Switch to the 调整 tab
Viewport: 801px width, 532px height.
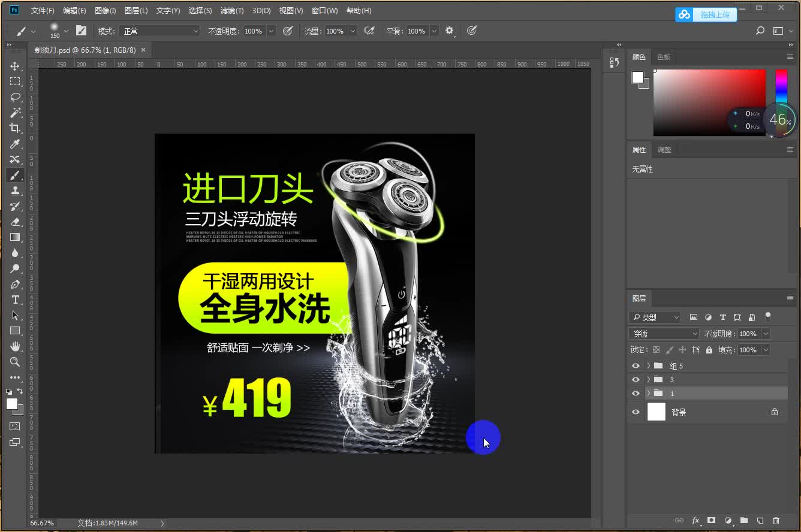[x=664, y=150]
